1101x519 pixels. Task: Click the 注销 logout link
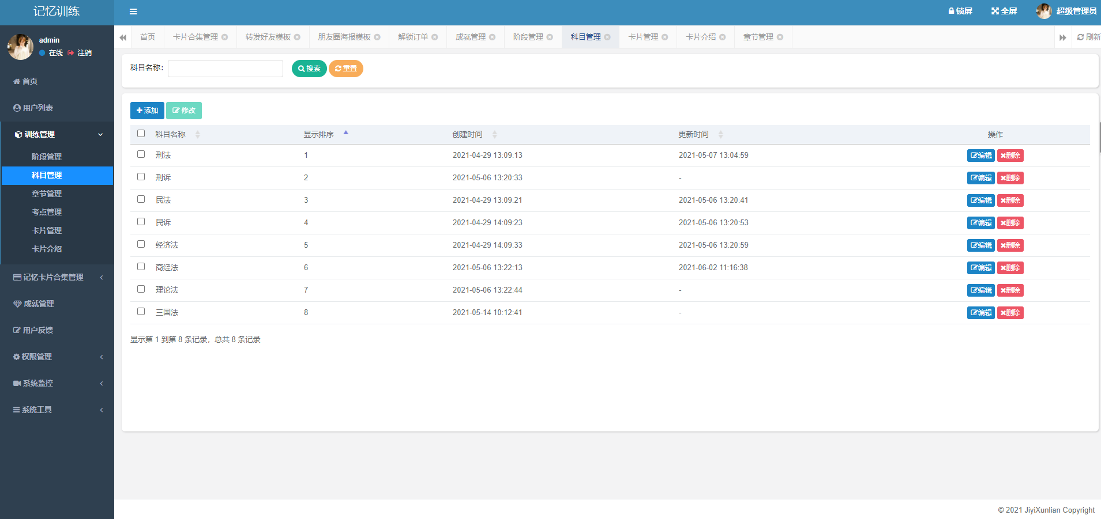coord(80,53)
